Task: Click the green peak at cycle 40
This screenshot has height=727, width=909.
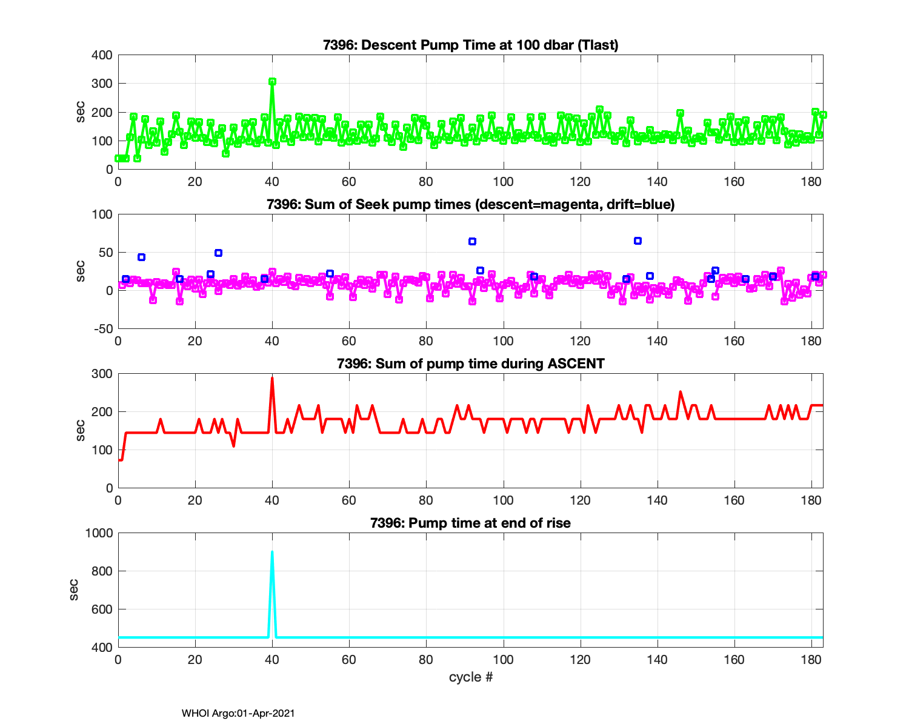Action: [x=272, y=81]
